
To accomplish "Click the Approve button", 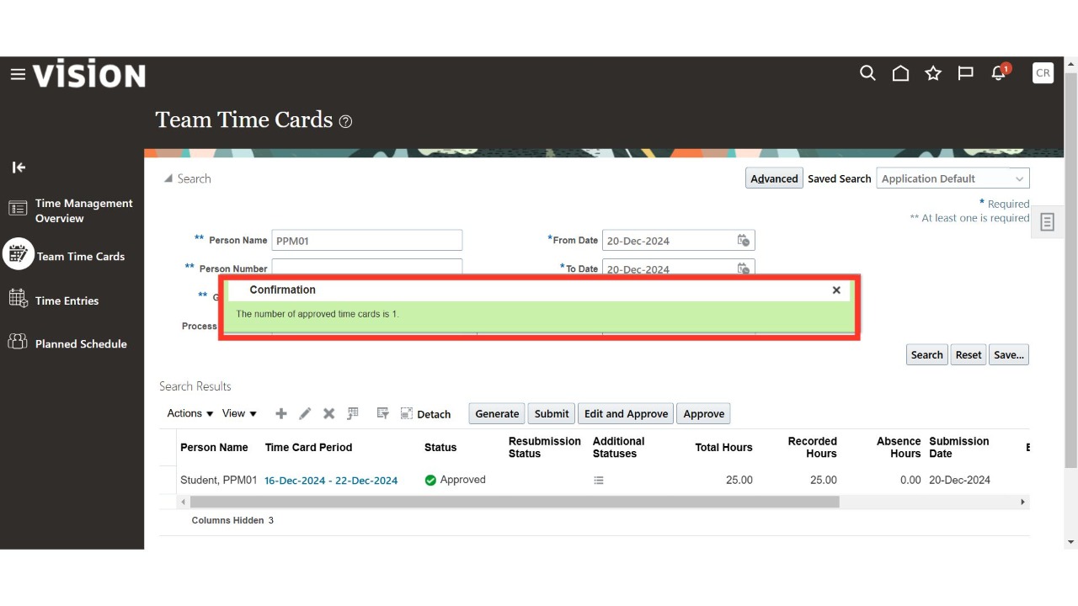I will (704, 413).
